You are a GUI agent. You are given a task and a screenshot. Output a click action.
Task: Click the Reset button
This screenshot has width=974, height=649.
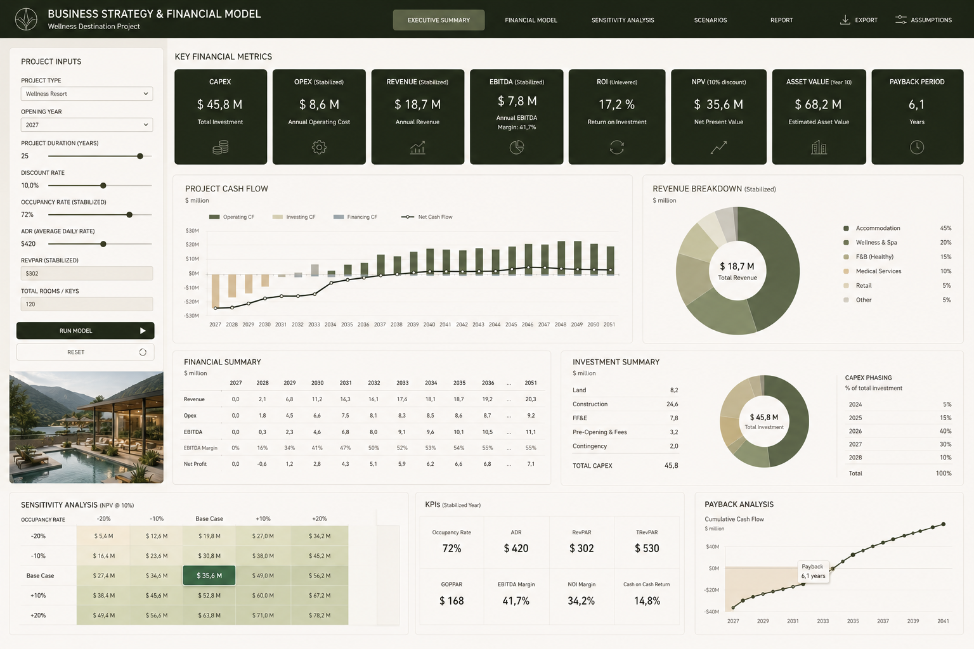[85, 352]
